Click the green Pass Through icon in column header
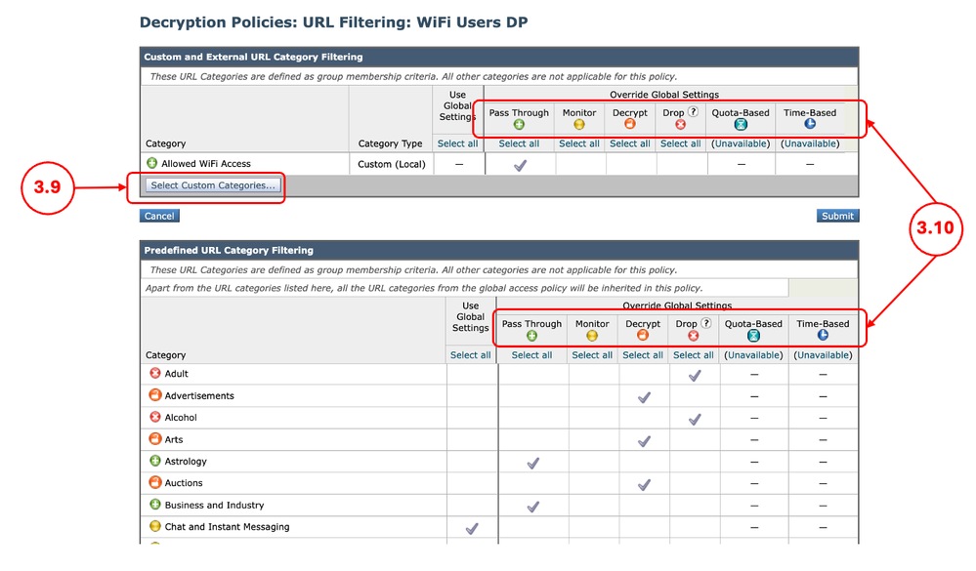 (518, 124)
